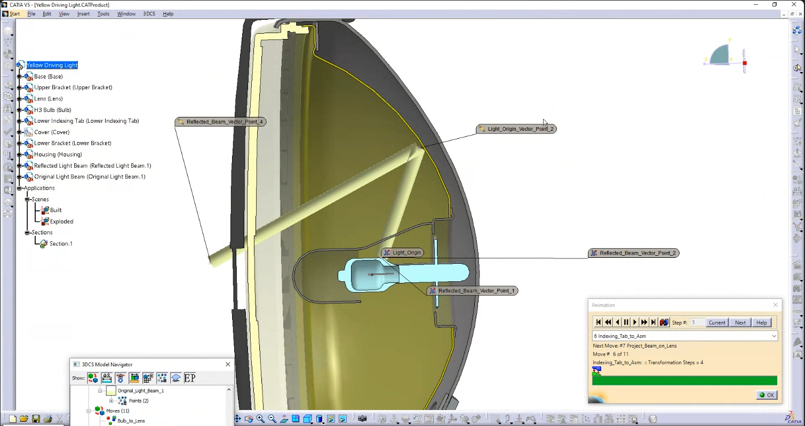
Task: Open the Indexing_Tab_to_Asm move dropdown
Action: coord(773,336)
